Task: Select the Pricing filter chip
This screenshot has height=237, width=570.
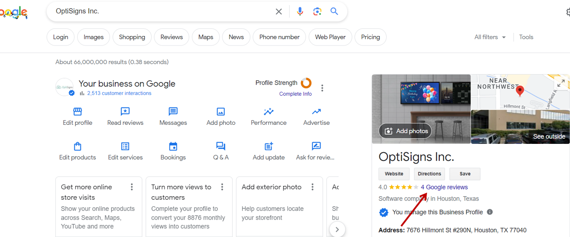Action: click(371, 37)
